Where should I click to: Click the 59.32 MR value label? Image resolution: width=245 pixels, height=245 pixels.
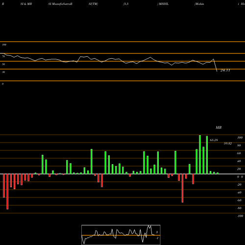point(228,144)
